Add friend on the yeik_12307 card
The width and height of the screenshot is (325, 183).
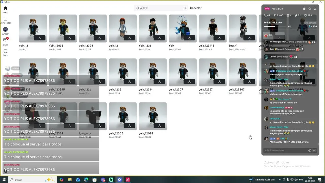coord(189,82)
